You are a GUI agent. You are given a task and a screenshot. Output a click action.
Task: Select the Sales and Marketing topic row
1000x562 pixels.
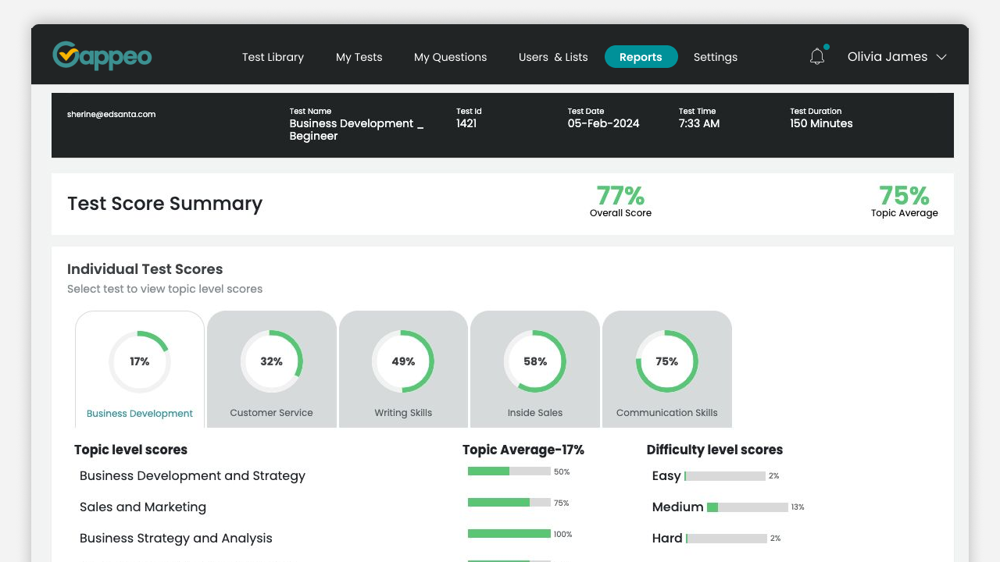[x=143, y=507]
